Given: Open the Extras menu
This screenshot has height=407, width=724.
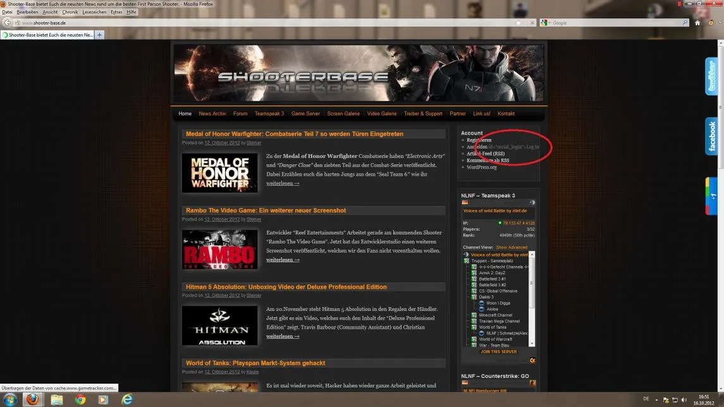Looking at the screenshot, I should tap(116, 12).
